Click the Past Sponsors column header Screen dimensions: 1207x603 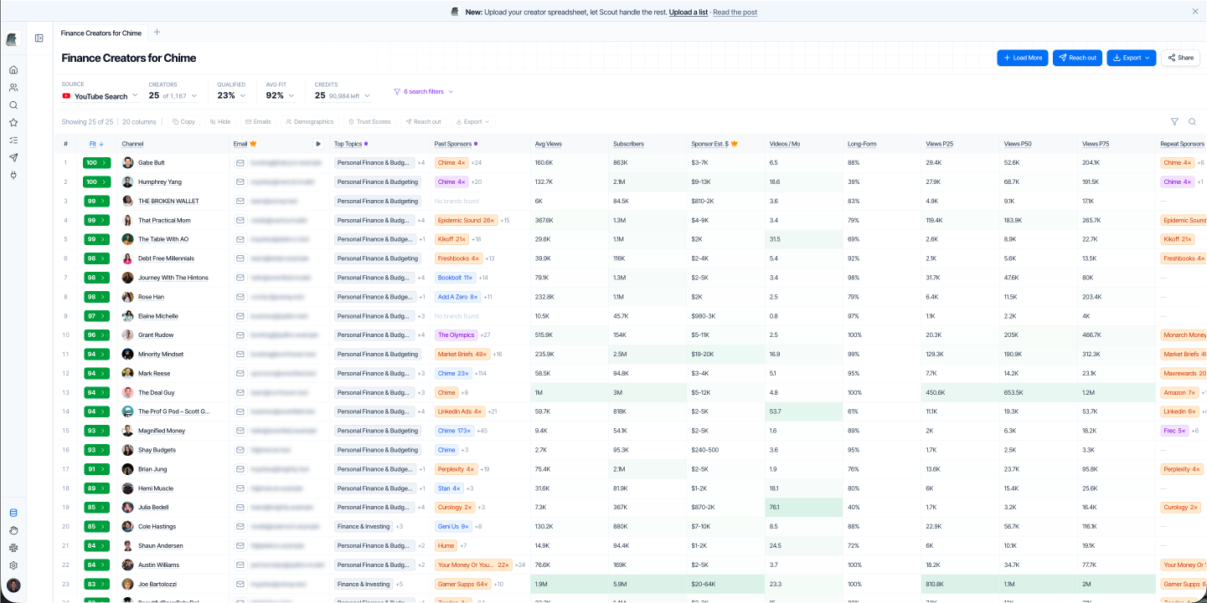pos(453,144)
